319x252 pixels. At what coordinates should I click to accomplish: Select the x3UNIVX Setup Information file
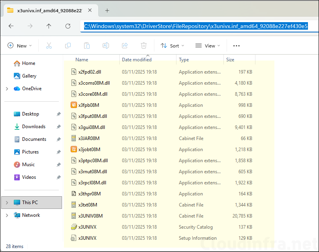click(87, 238)
